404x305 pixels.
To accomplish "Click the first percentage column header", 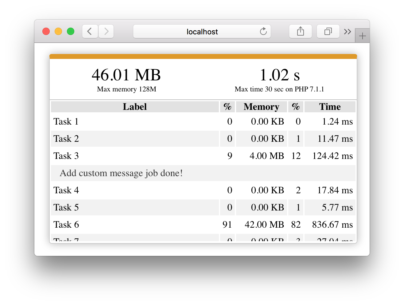I will pos(227,106).
